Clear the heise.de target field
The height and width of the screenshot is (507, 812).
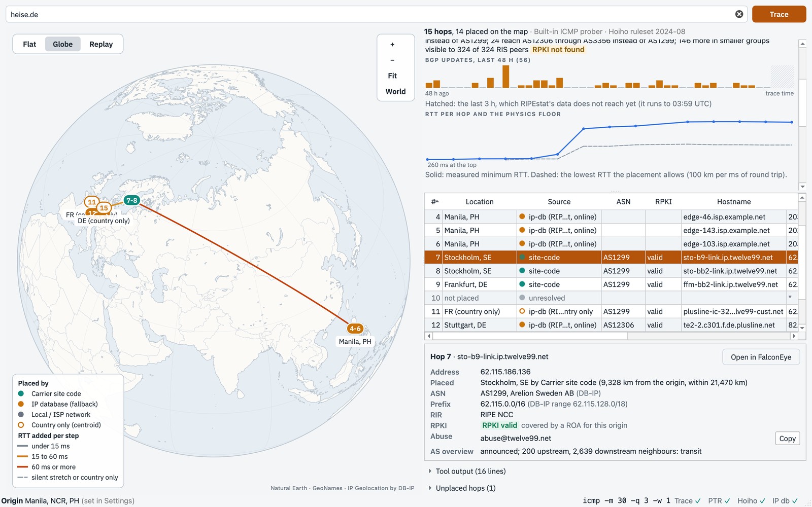coord(739,14)
